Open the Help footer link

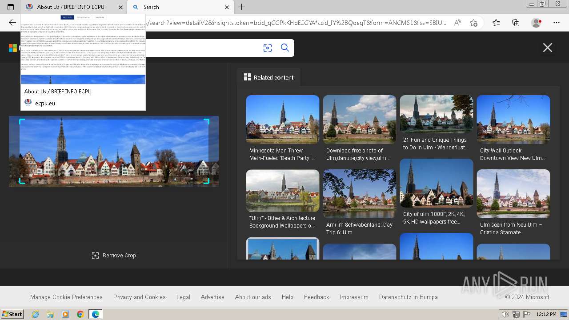pos(288,297)
